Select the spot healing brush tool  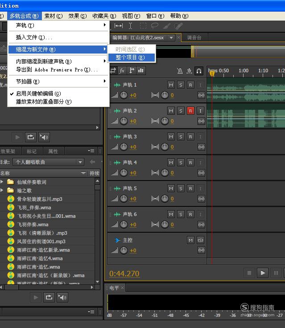178,26
